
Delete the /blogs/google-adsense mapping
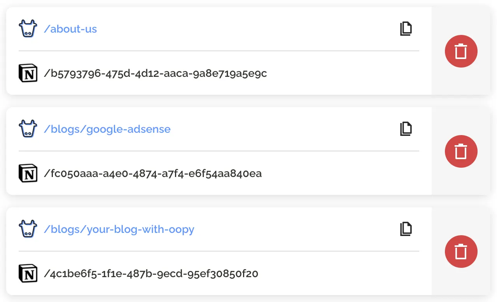tap(461, 151)
